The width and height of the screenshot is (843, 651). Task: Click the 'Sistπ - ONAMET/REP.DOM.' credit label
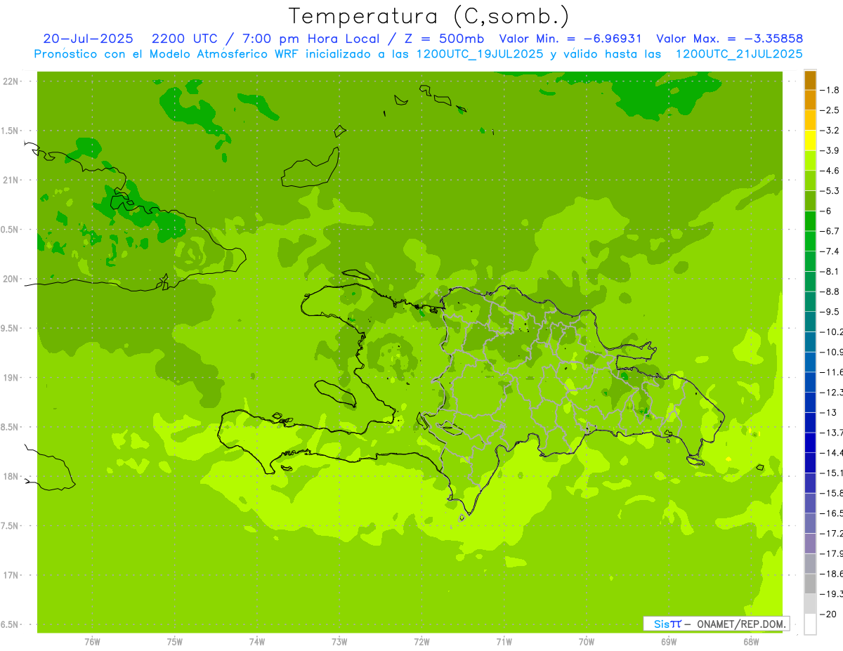pyautogui.click(x=717, y=624)
